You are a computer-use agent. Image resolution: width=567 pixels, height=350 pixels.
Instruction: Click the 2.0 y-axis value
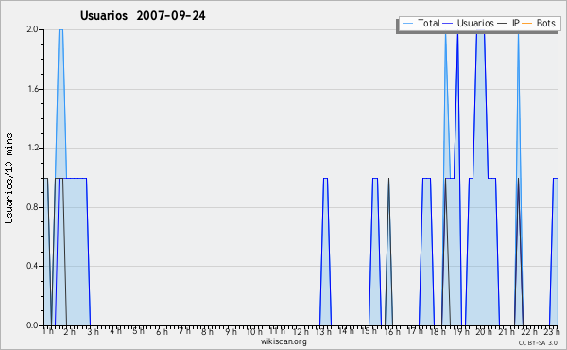pos(32,29)
